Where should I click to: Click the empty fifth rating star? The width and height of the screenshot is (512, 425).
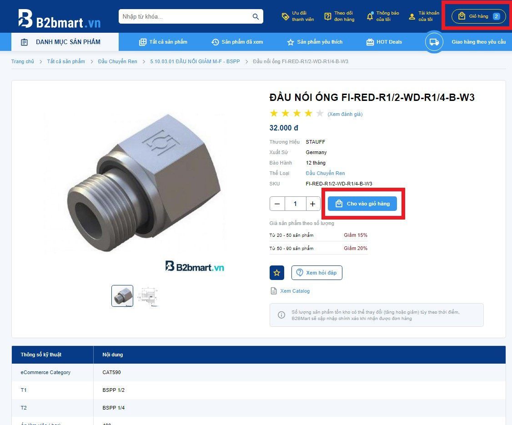coord(320,113)
